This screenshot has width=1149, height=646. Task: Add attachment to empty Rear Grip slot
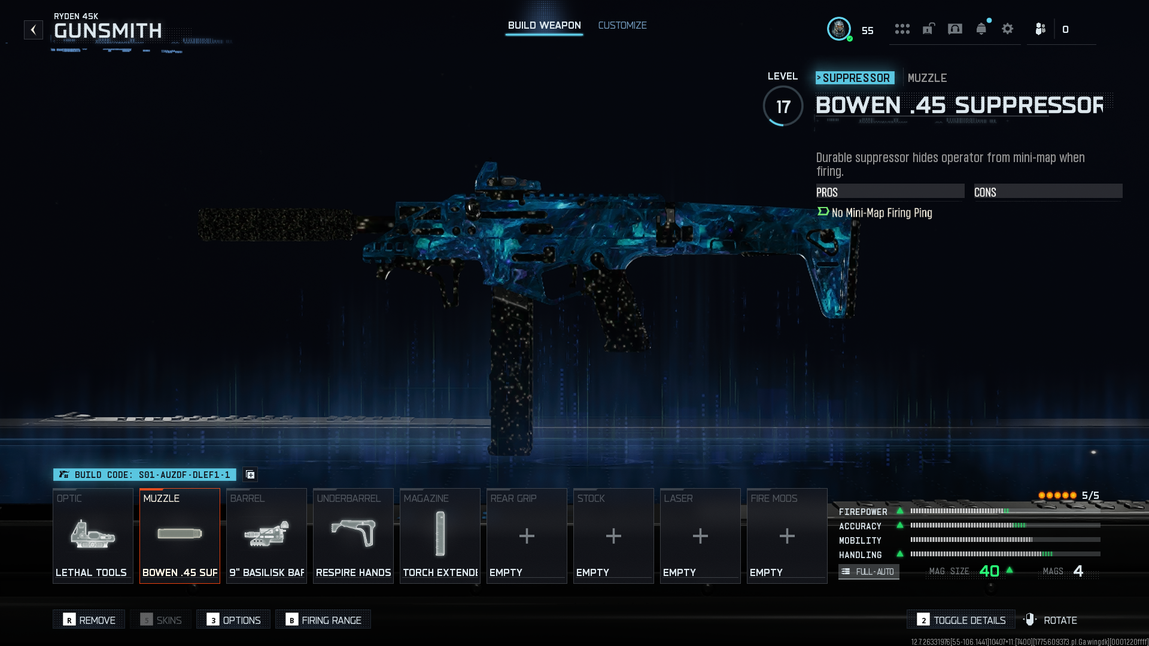point(527,535)
